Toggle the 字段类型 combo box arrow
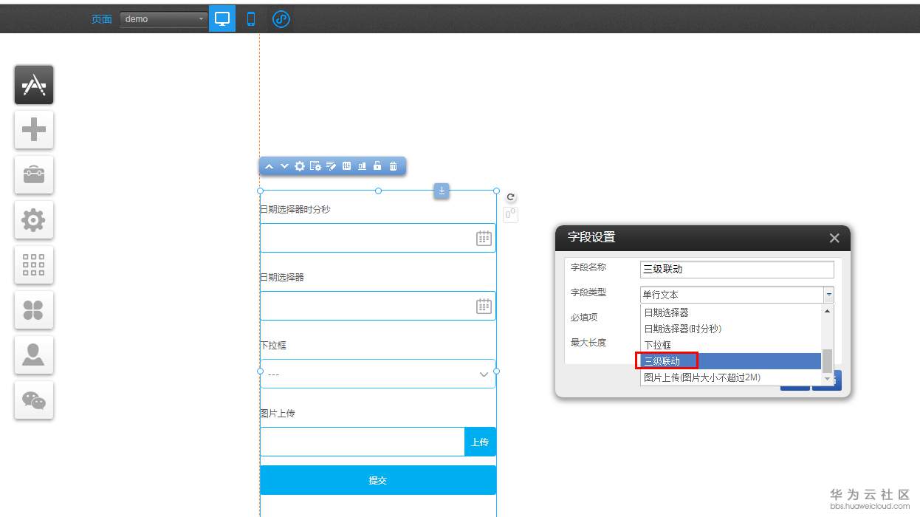920x517 pixels. click(828, 295)
